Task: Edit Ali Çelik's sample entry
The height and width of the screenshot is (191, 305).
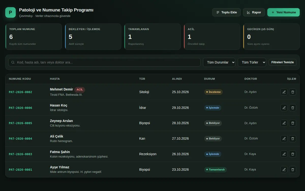Action: (284, 139)
